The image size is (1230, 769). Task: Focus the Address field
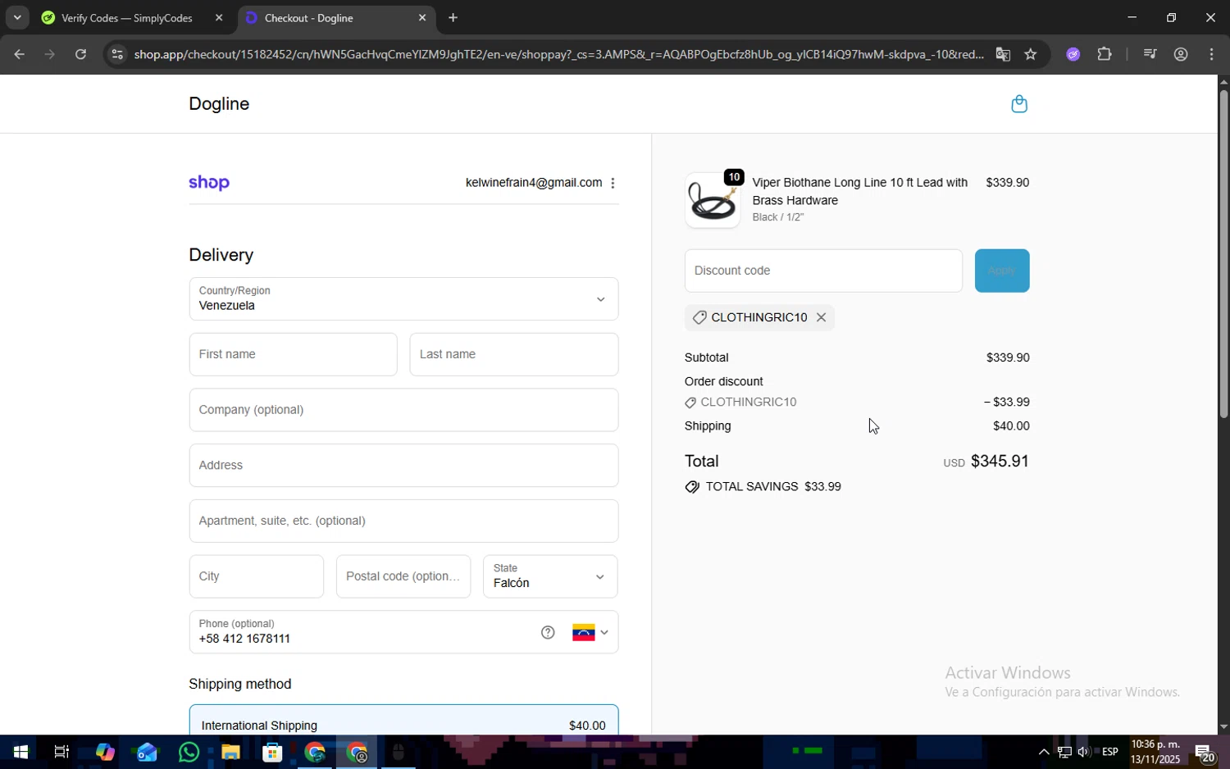(403, 466)
